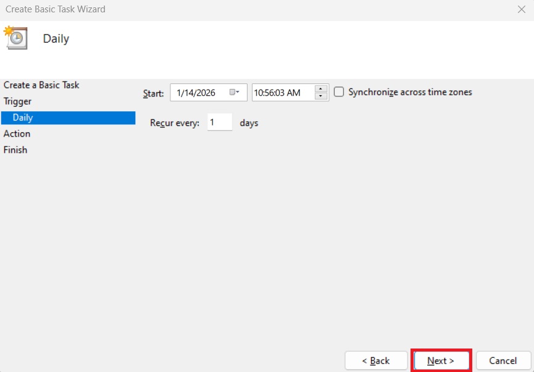534x372 pixels.
Task: Cancel the wizard
Action: [503, 360]
